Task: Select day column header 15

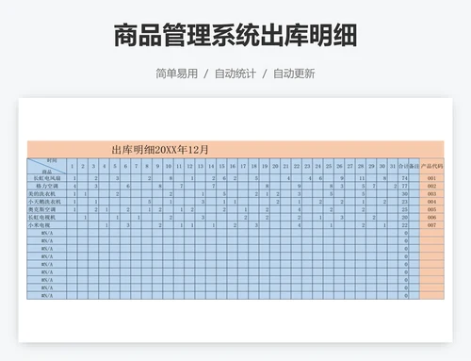Action: (x=221, y=166)
